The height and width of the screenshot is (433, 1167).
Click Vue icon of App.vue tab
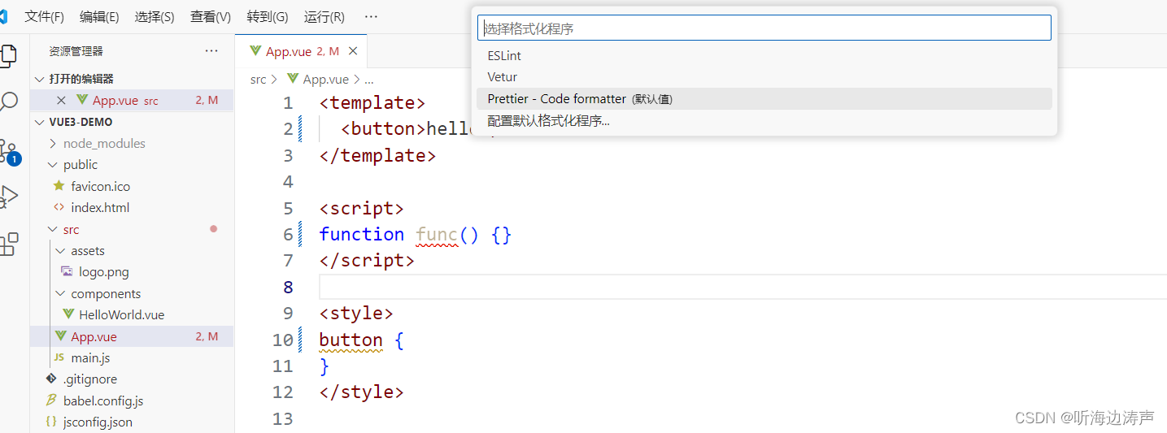[255, 51]
